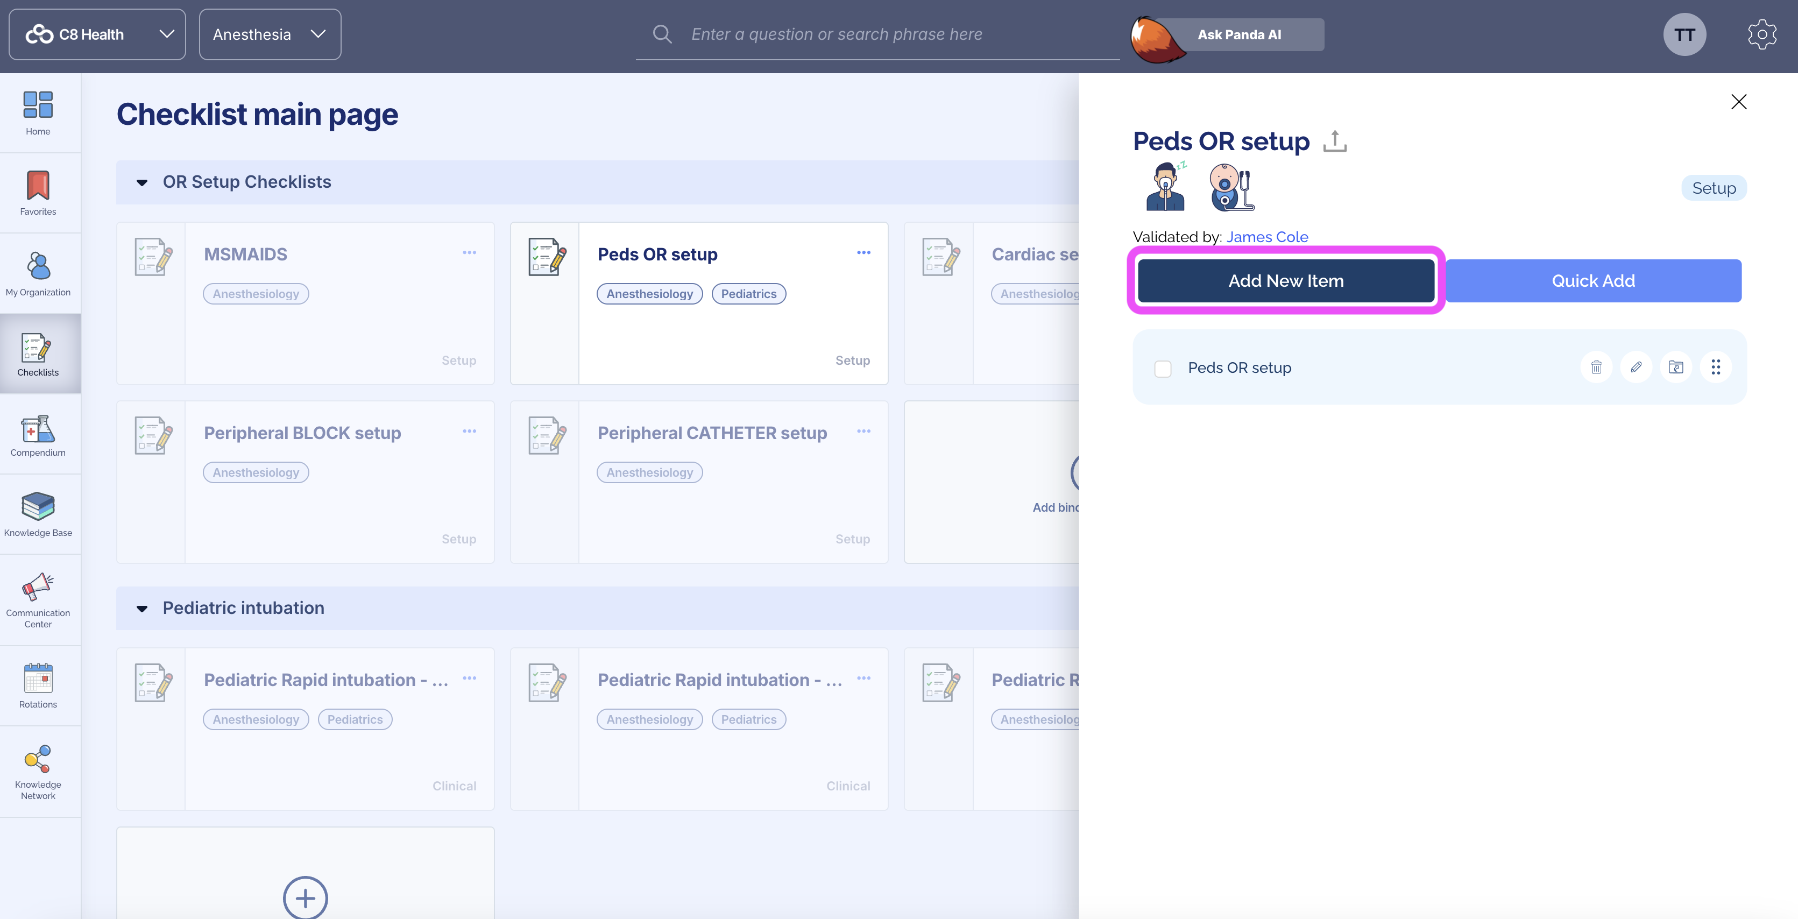This screenshot has width=1798, height=919.
Task: Click Pediatrics tag on first Pediatric Rapid intubation card
Action: coord(355,719)
